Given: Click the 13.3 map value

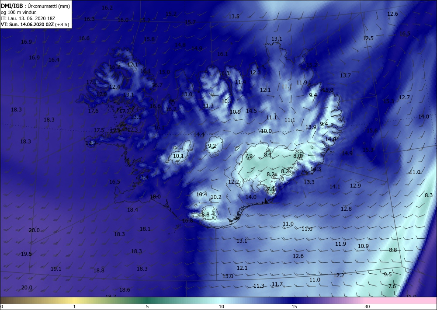Looking at the screenshot, I should point(309,182).
